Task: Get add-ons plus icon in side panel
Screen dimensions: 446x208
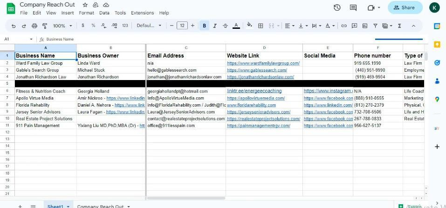Action: point(437,147)
